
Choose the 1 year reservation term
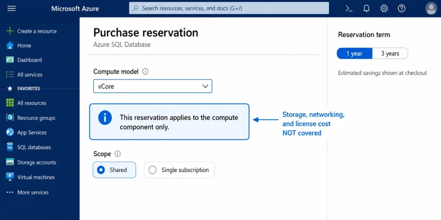354,53
